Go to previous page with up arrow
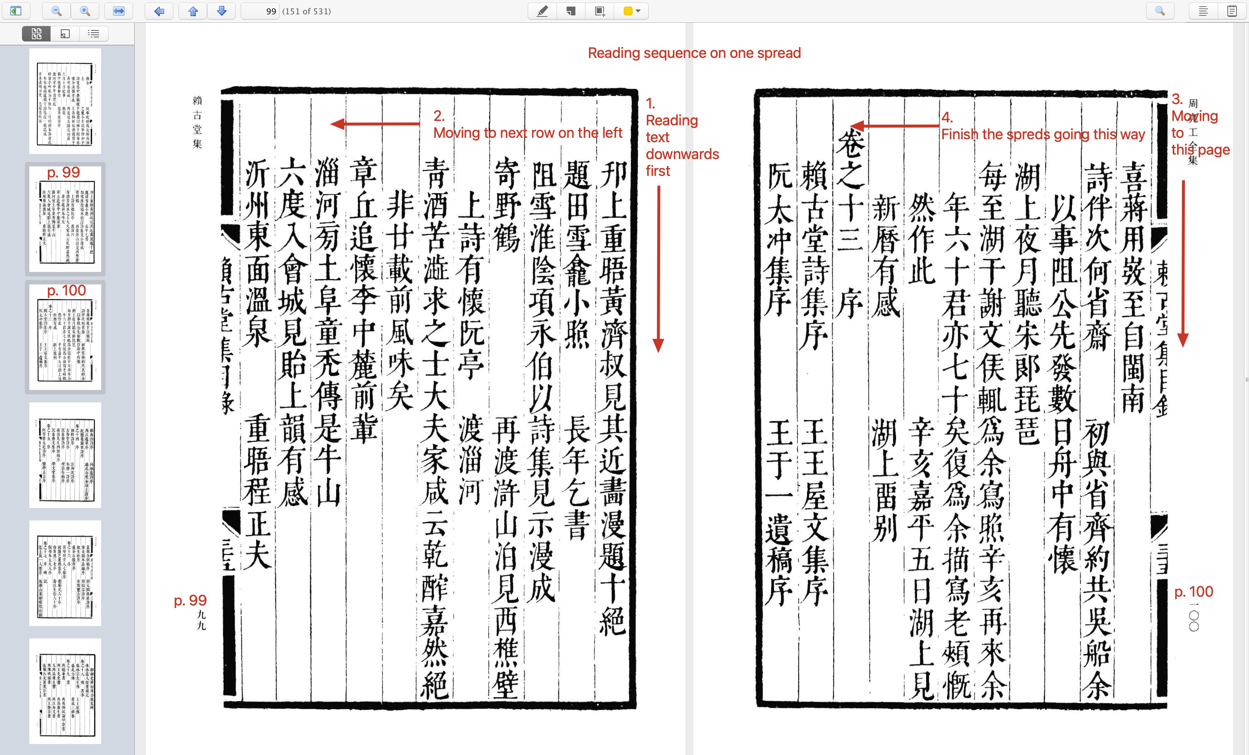 tap(193, 11)
